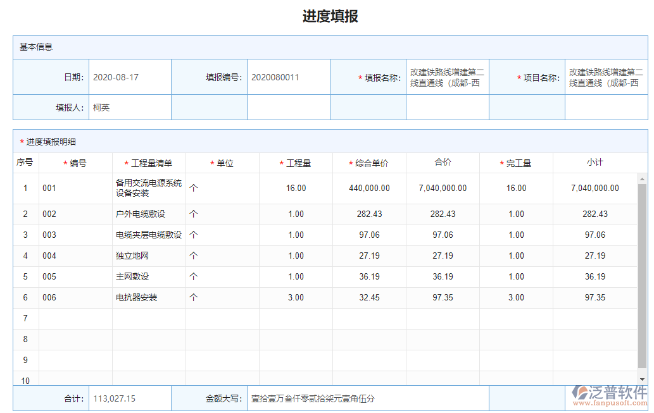Click the 完工量 column header

click(x=516, y=163)
